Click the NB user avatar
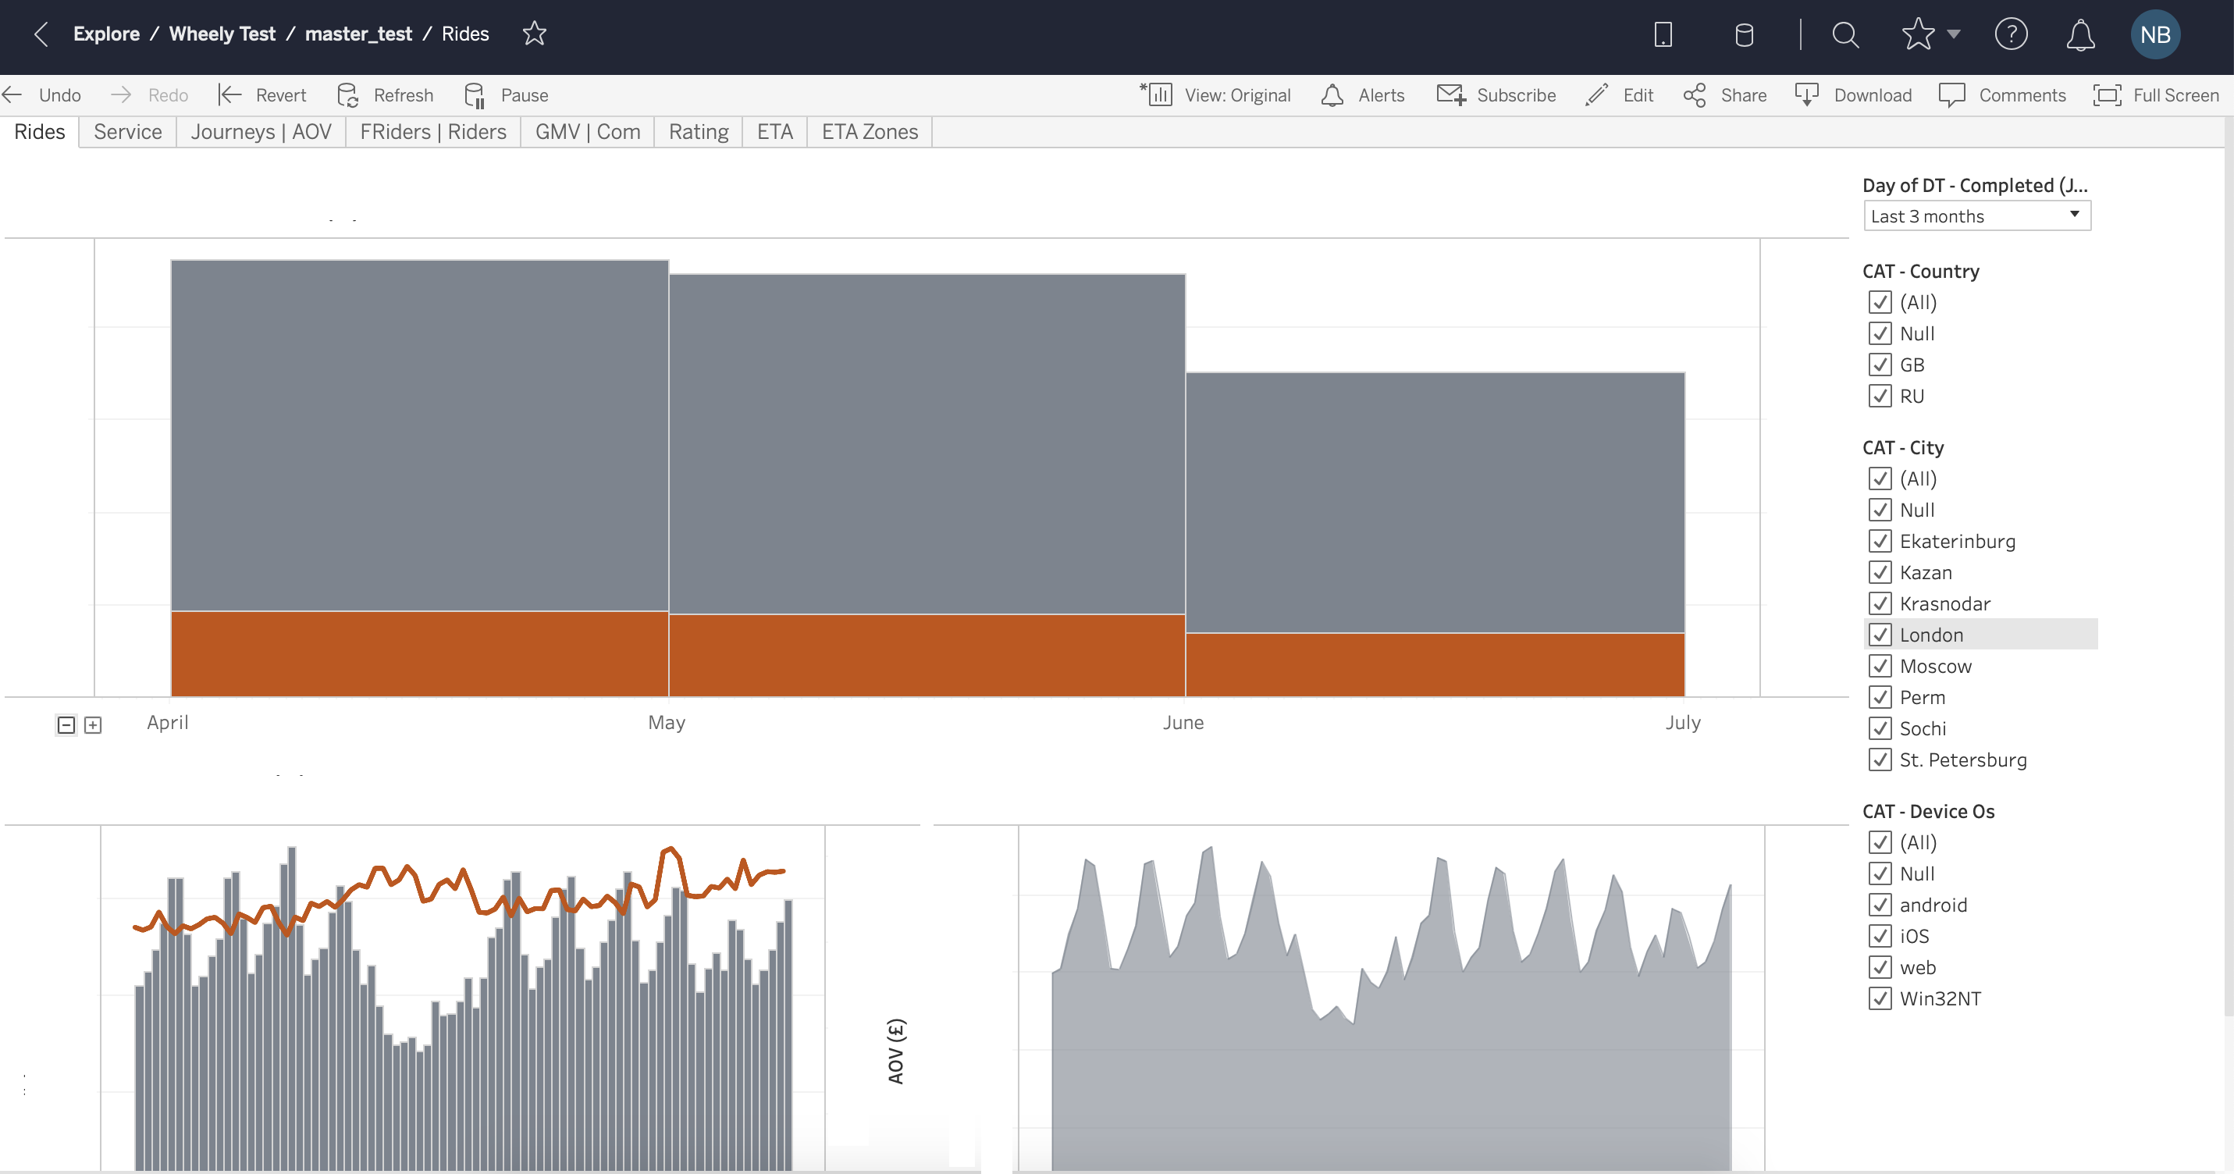This screenshot has width=2234, height=1174. pyautogui.click(x=2154, y=34)
